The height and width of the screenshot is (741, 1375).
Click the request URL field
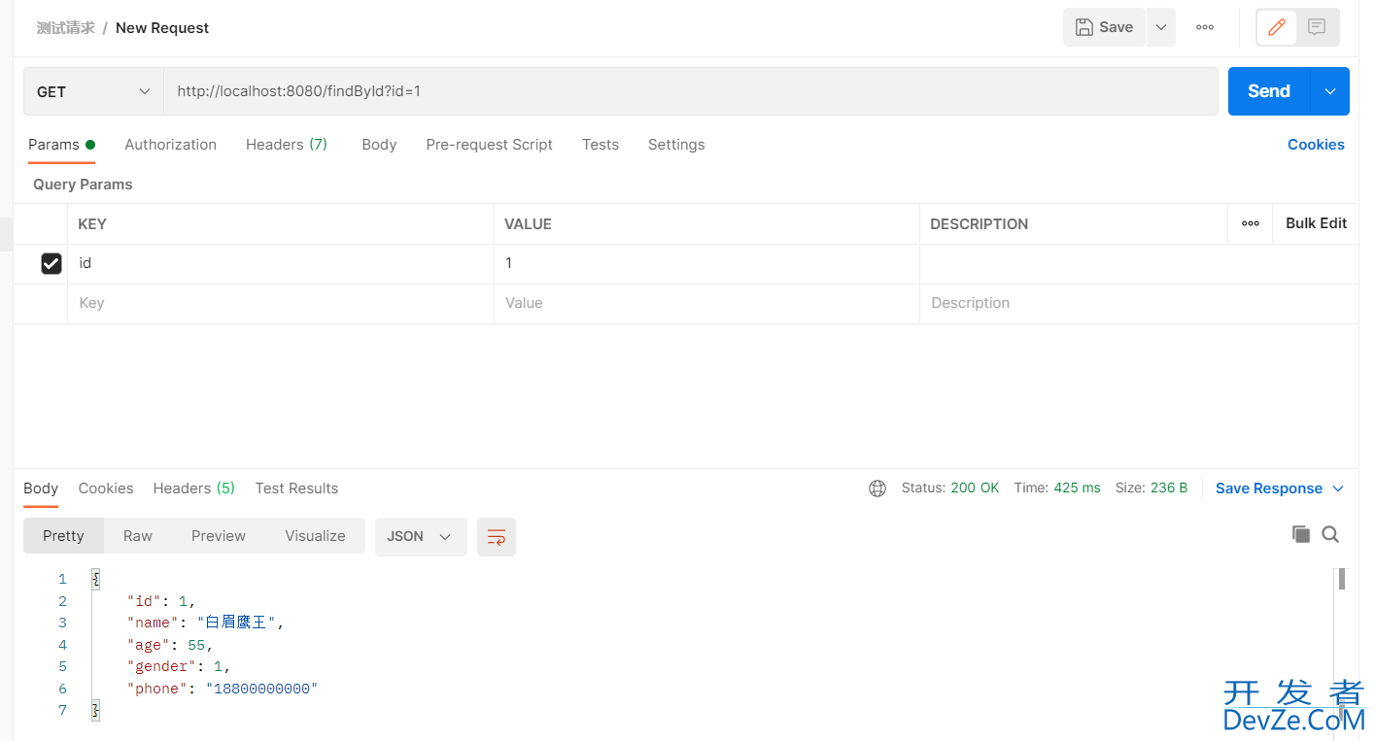point(691,91)
